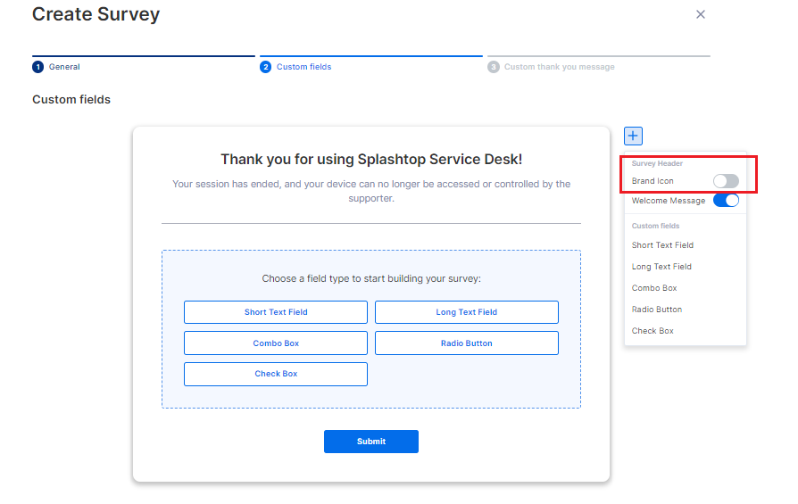Viewport: 798px width, 504px height.
Task: Select Check Box in side menu
Action: click(x=653, y=331)
